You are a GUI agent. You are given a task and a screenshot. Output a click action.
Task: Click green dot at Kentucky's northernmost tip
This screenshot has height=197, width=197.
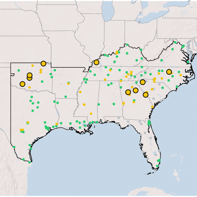pyautogui.click(x=127, y=45)
